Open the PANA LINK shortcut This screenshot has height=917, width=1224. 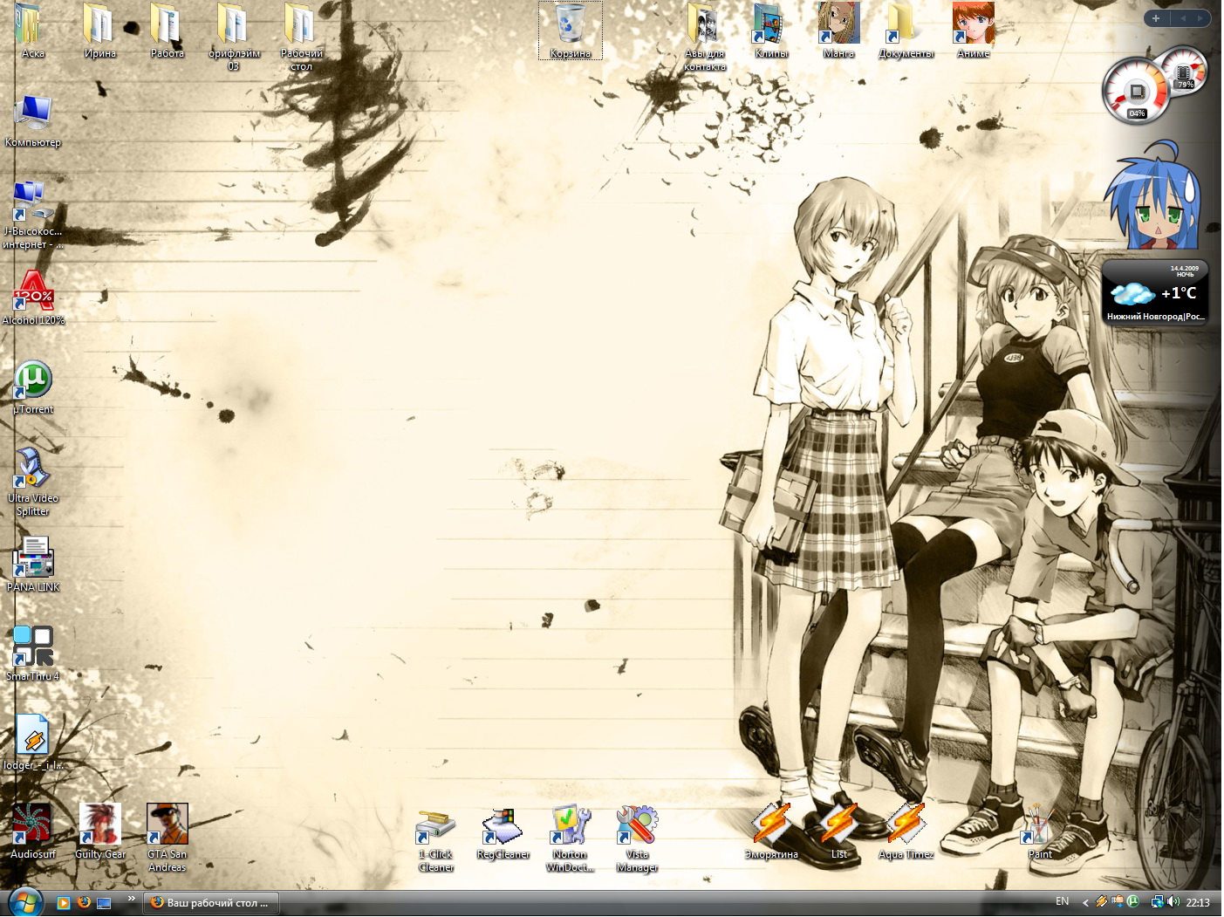(33, 565)
